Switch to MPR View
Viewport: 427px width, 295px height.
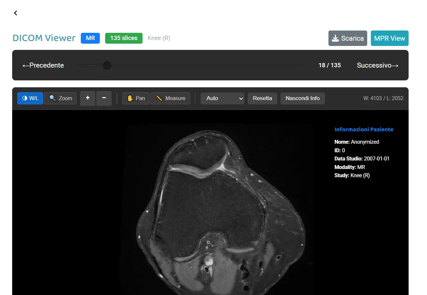pos(390,38)
